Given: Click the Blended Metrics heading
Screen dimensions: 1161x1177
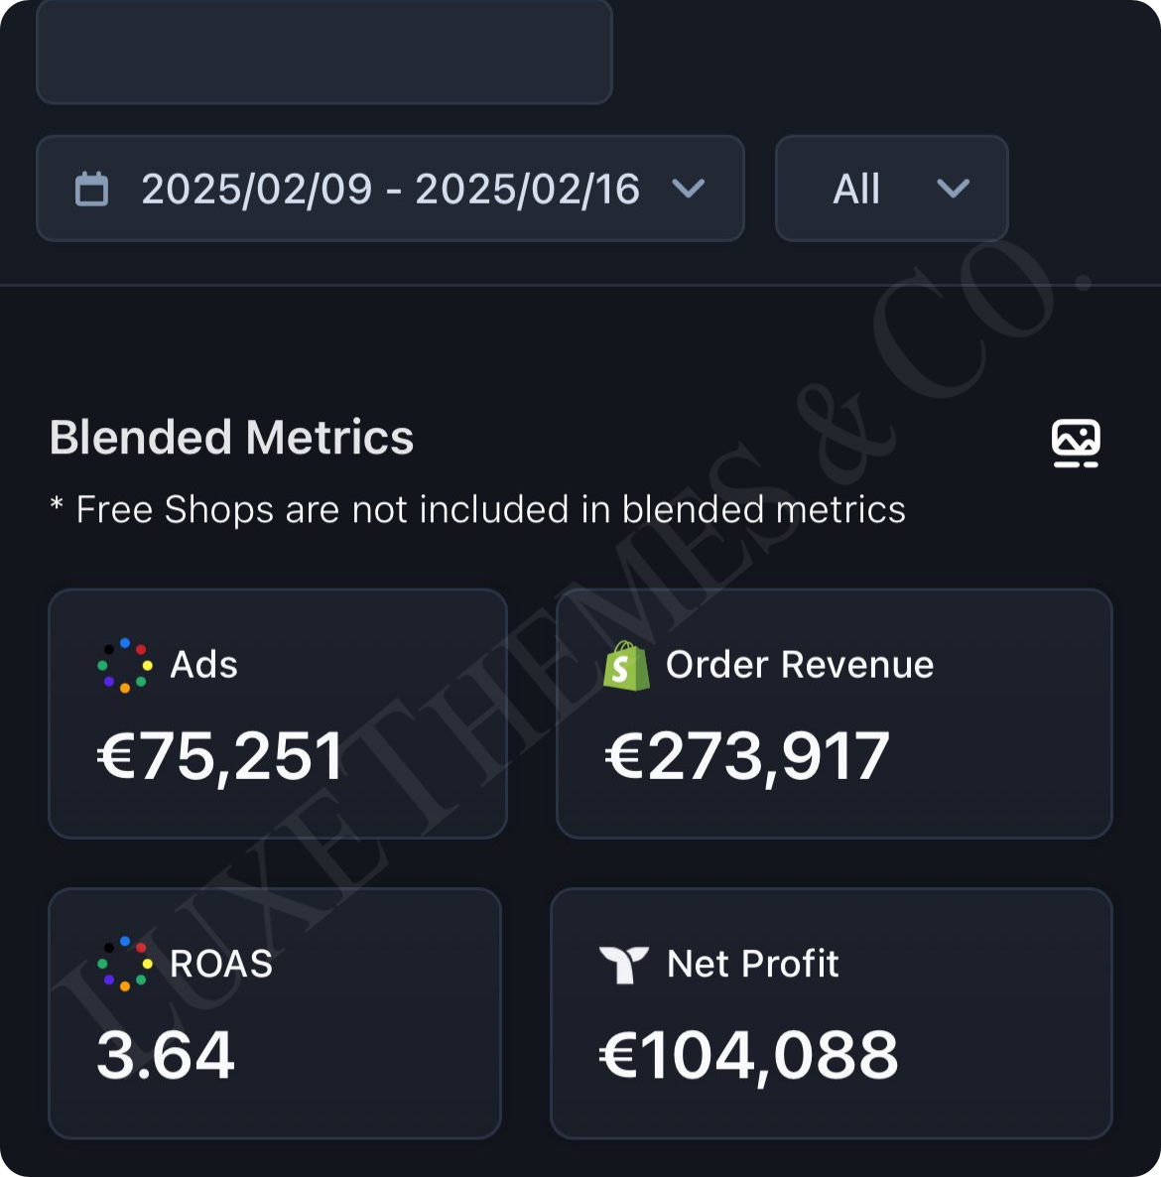Looking at the screenshot, I should tap(231, 438).
